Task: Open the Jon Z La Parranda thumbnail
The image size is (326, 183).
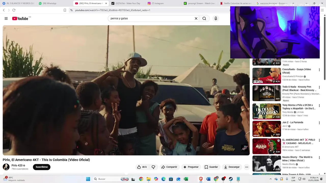Action: 267,129
